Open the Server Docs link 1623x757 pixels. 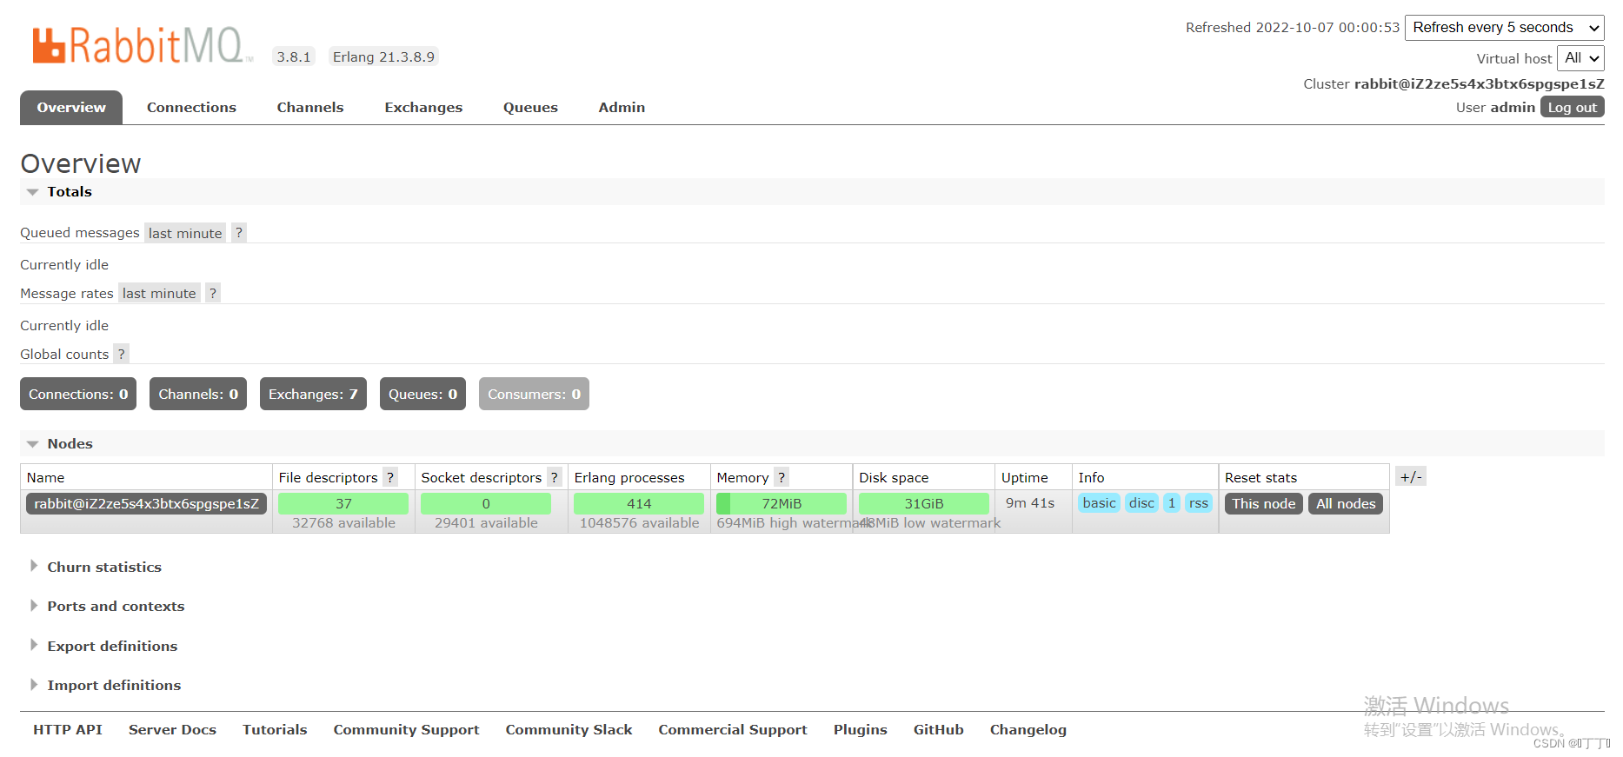(x=172, y=730)
